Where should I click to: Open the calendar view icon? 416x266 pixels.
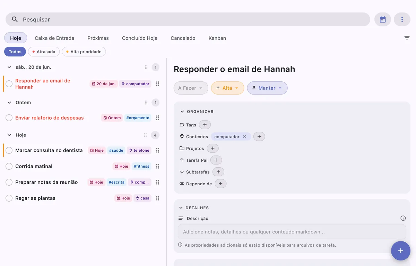coord(383,19)
